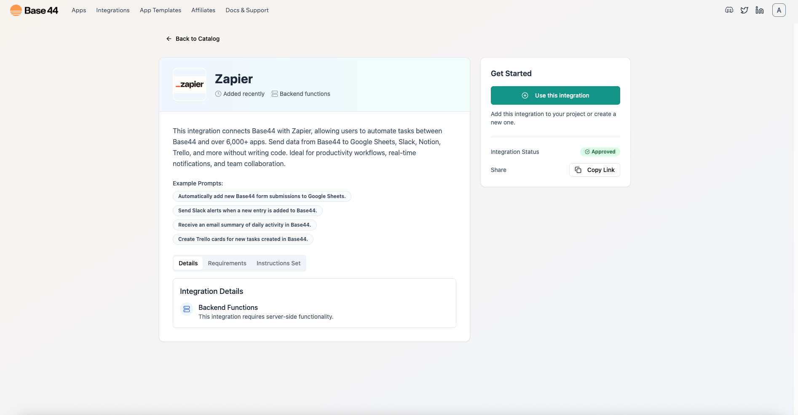The width and height of the screenshot is (798, 415).
Task: Click the Slack alerts example prompt
Action: pos(247,210)
